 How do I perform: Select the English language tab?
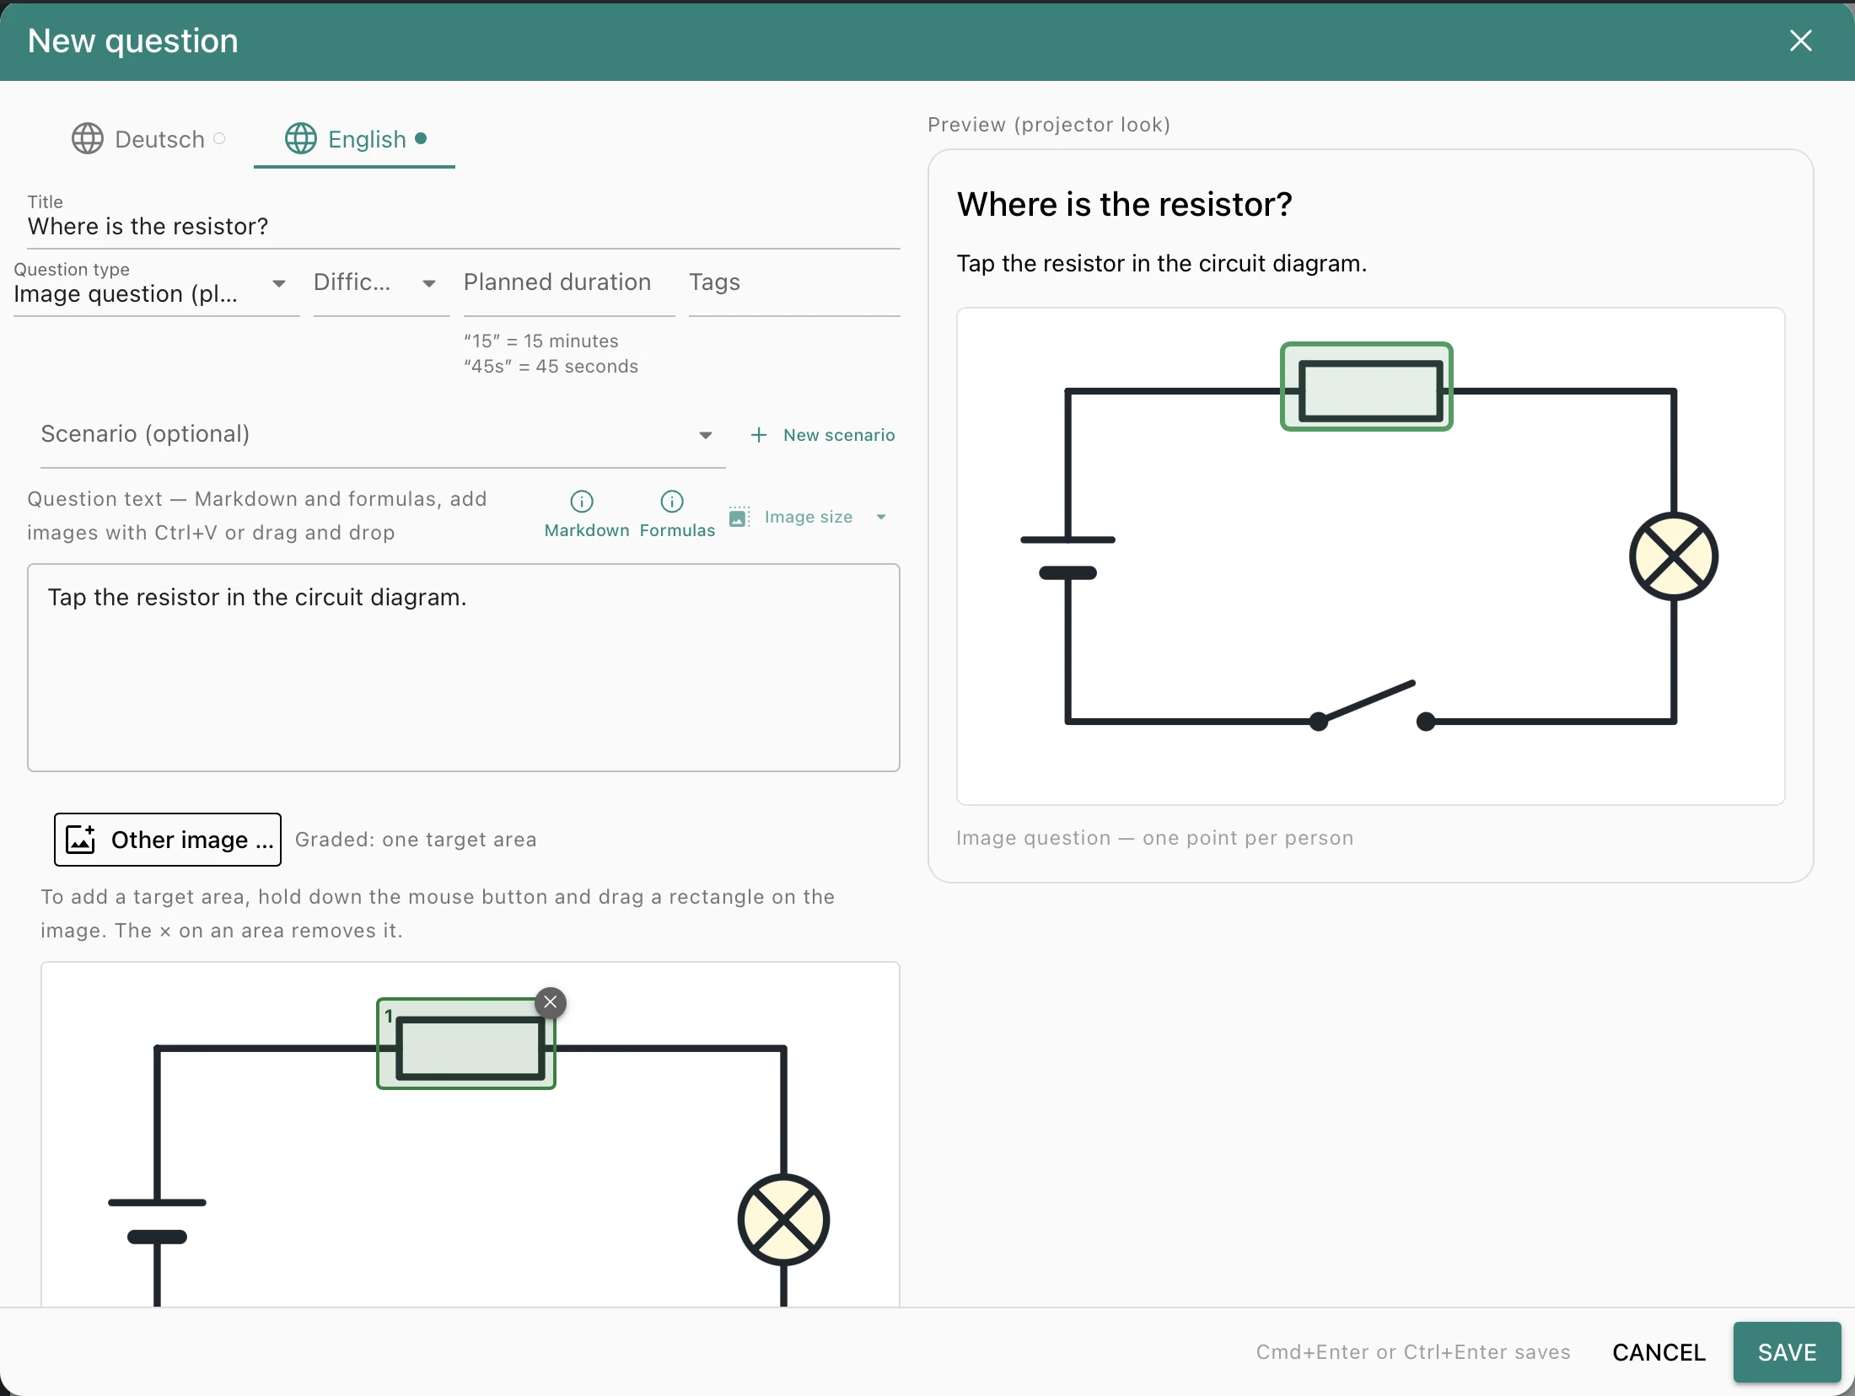(355, 139)
